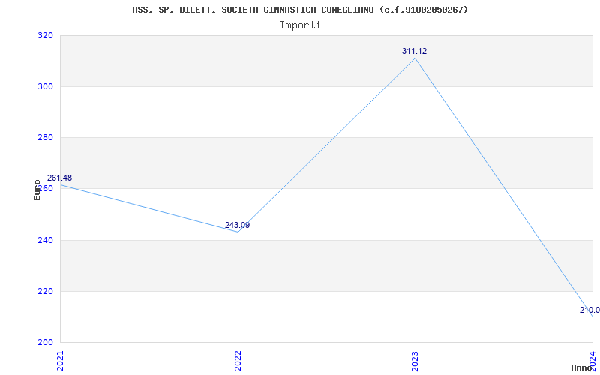Click the Anno x-axis title
The height and width of the screenshot is (375, 600).
[x=581, y=367]
